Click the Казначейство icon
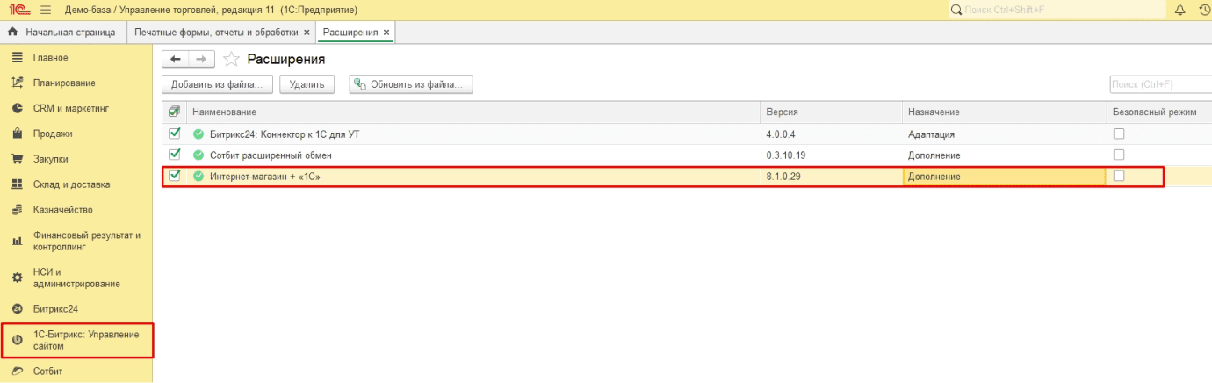Image resolution: width=1212 pixels, height=383 pixels. tap(16, 210)
